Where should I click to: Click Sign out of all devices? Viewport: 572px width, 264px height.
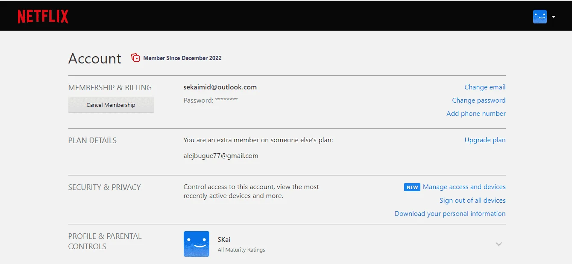pyautogui.click(x=472, y=200)
